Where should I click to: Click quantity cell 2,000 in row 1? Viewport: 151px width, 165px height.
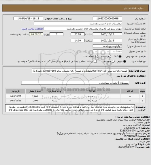coord(35,96)
